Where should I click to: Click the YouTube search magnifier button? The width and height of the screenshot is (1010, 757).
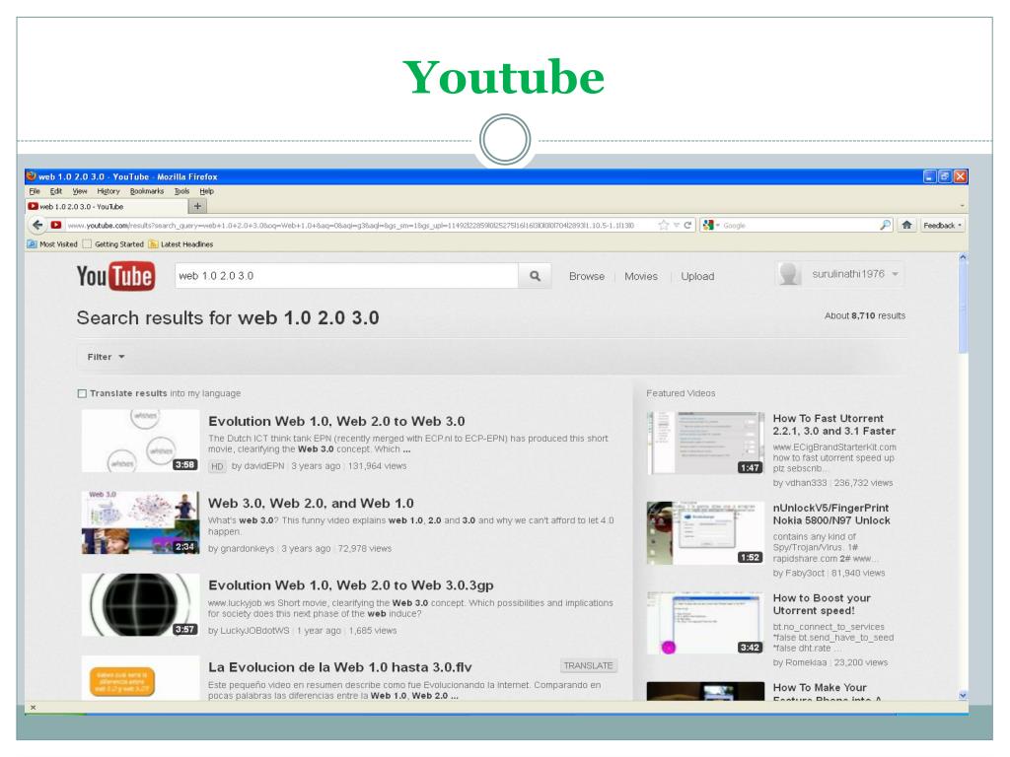[x=535, y=276]
